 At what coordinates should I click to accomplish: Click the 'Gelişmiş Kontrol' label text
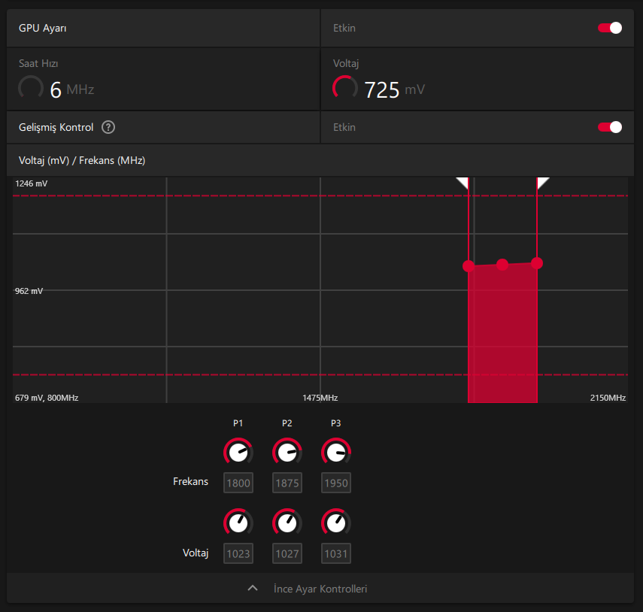56,128
